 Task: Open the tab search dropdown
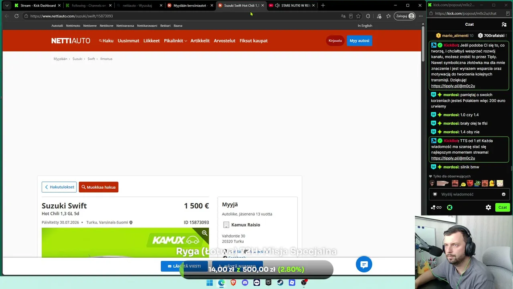[6, 5]
